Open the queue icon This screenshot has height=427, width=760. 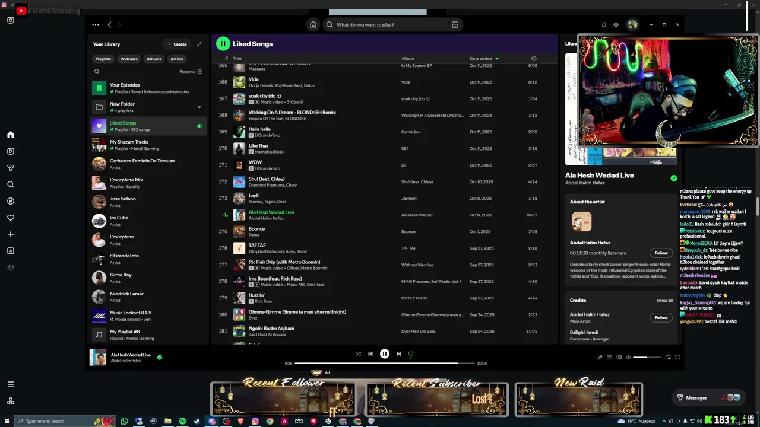pyautogui.click(x=609, y=358)
